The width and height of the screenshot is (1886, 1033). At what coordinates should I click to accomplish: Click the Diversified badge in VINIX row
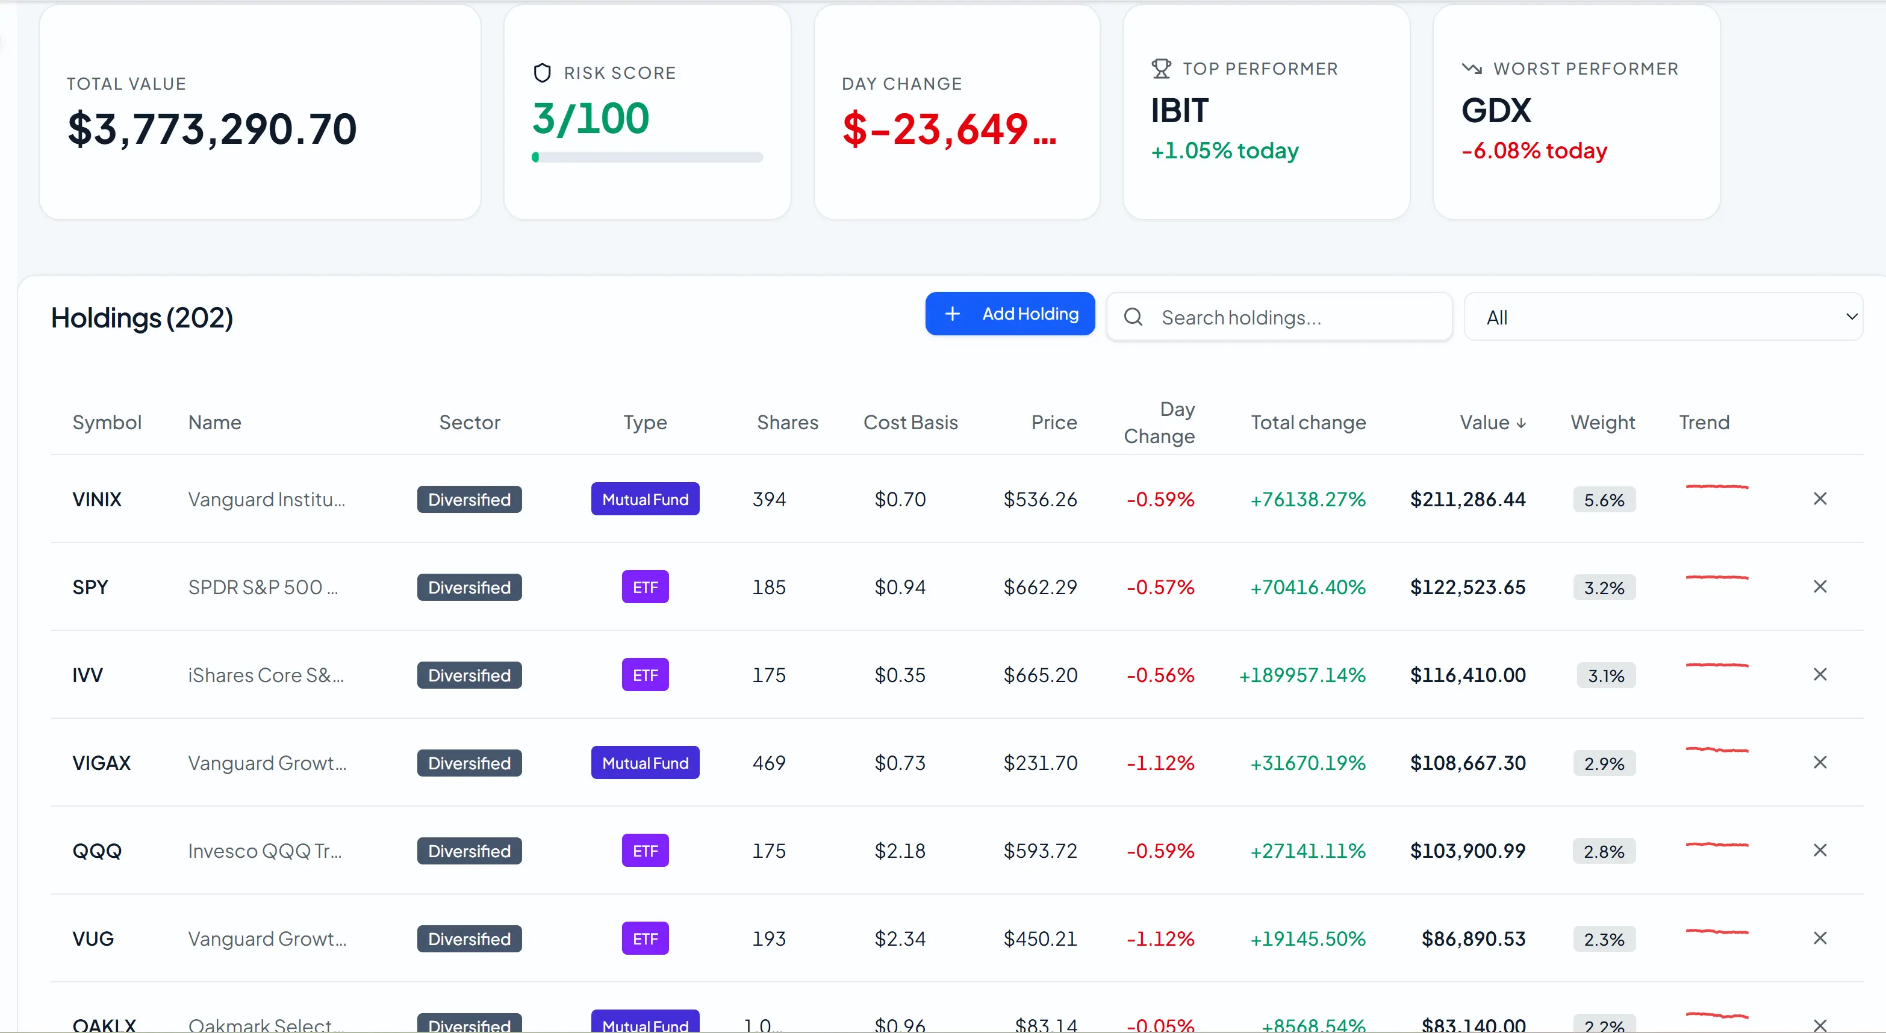(x=469, y=499)
